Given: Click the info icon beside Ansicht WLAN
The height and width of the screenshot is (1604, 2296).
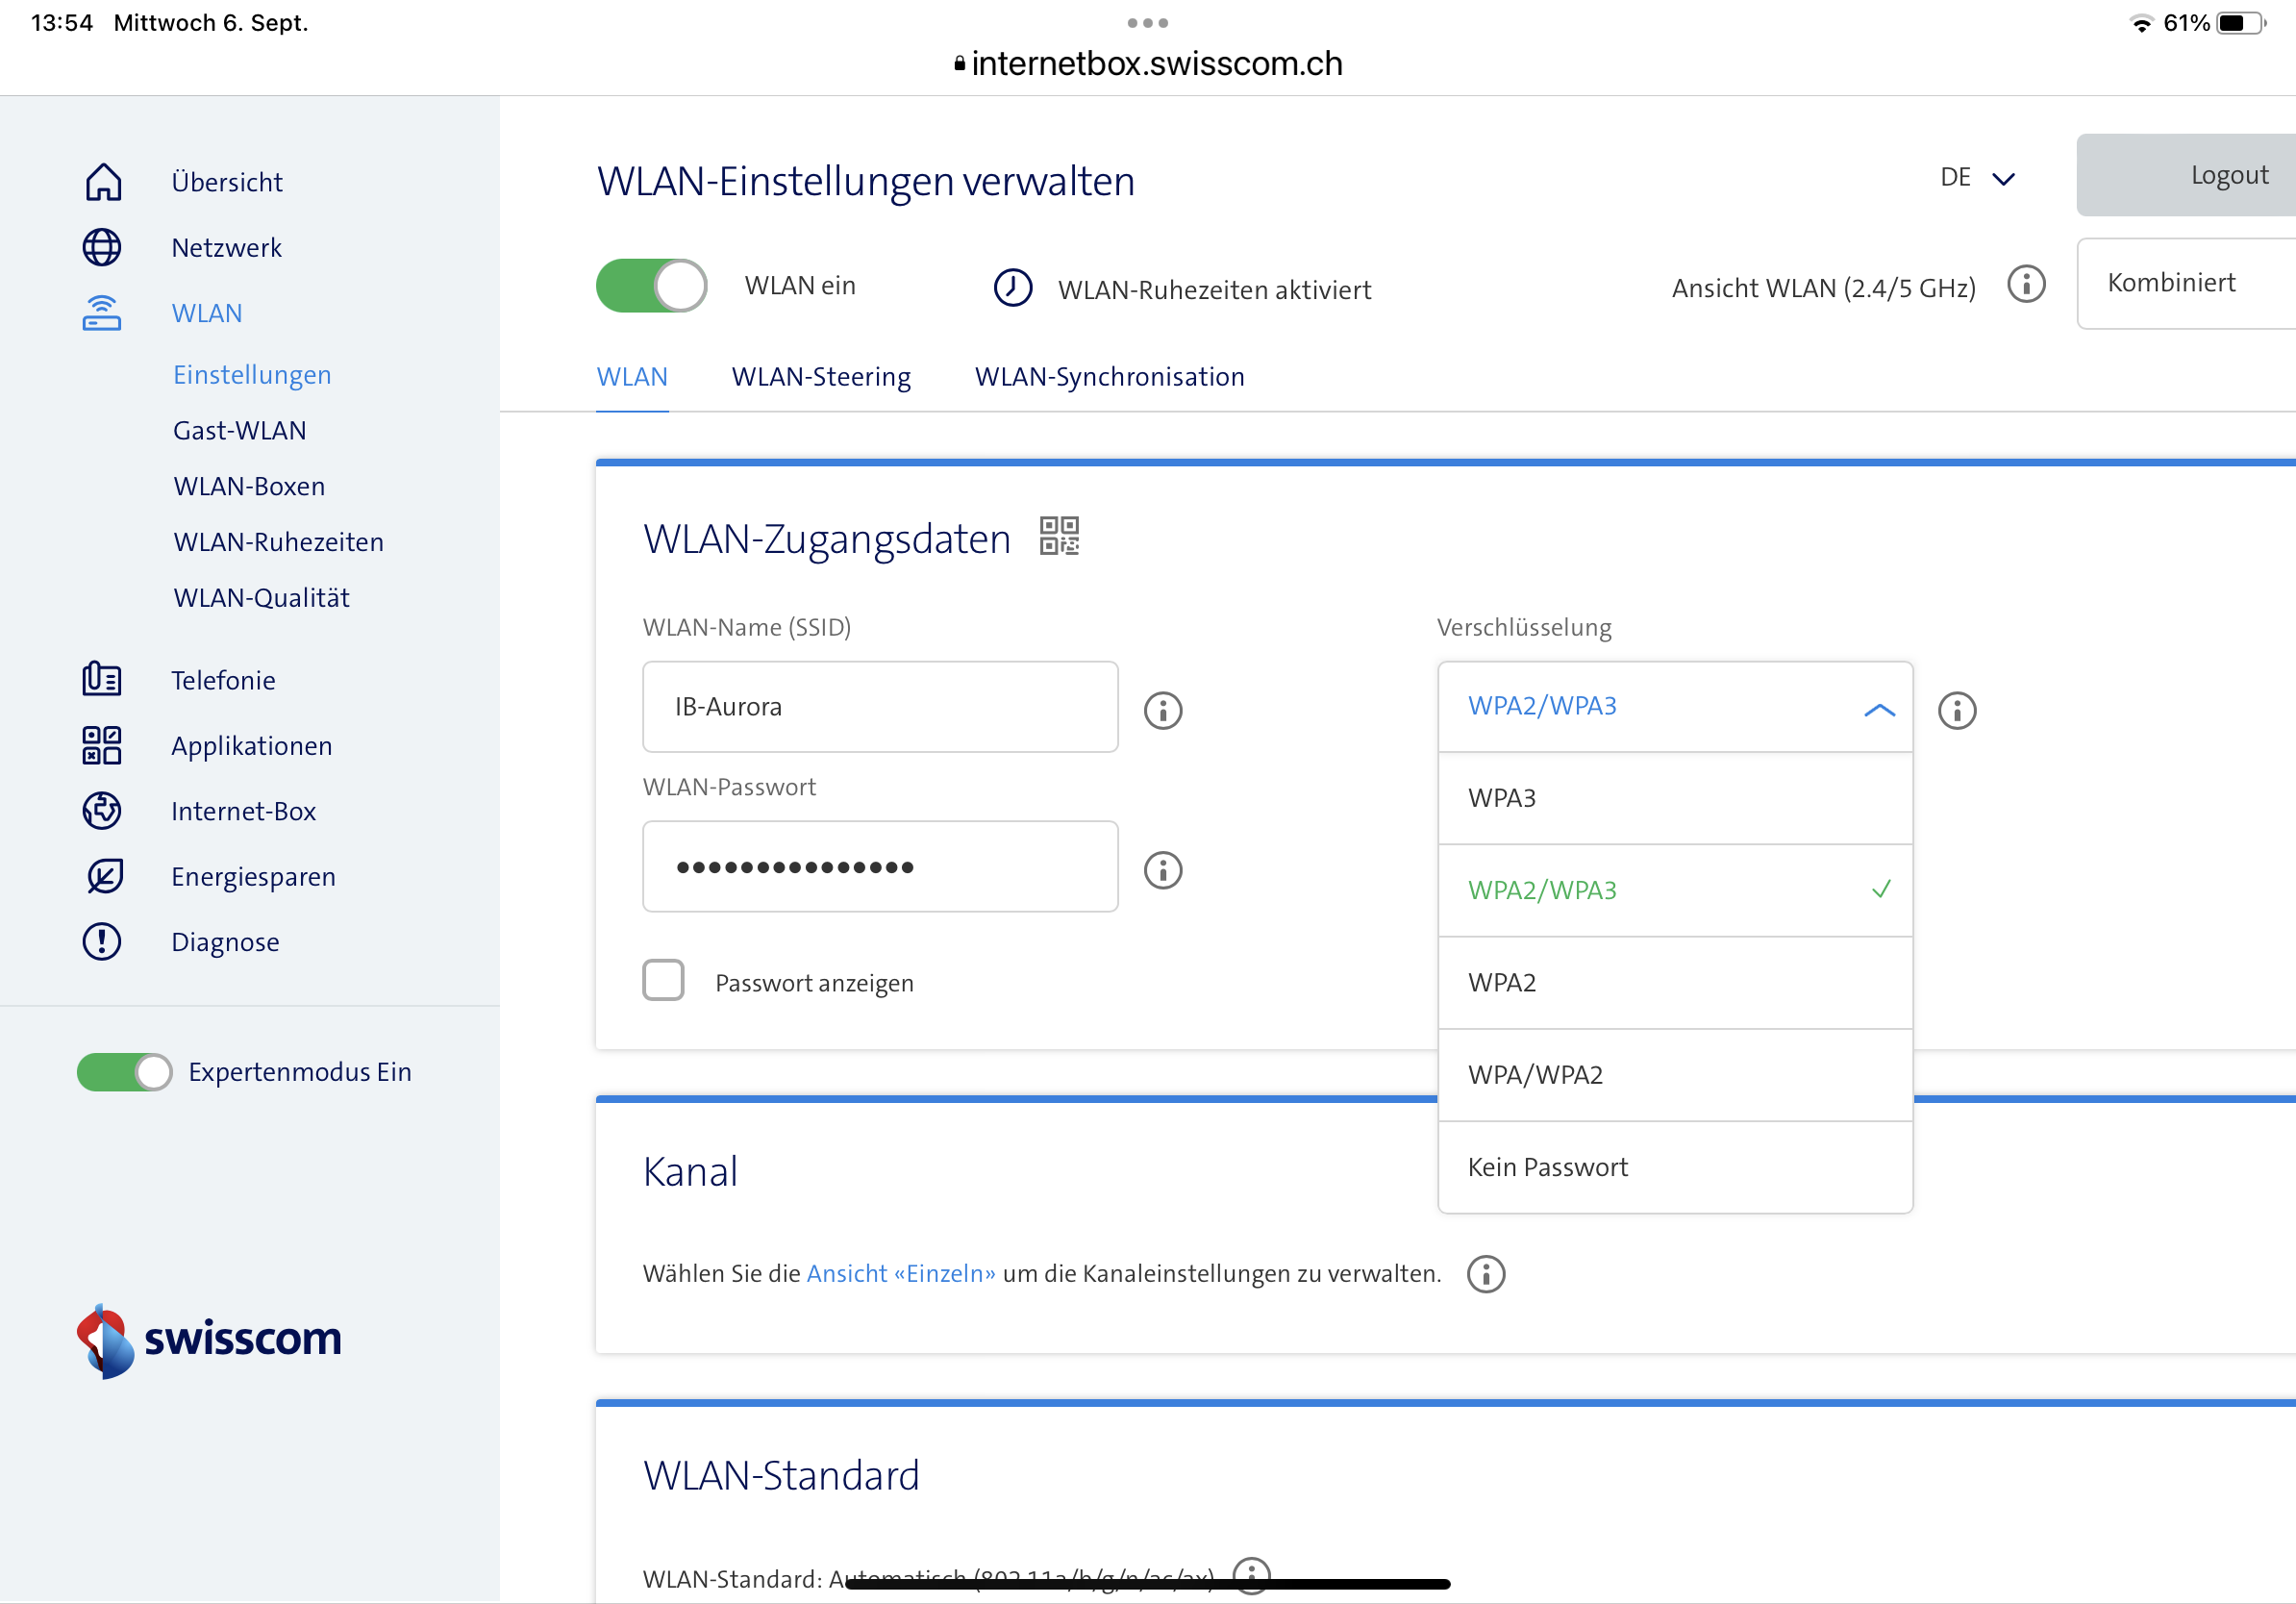Looking at the screenshot, I should (2025, 285).
